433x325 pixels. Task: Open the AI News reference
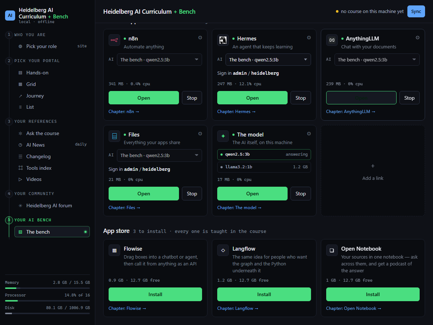click(x=52, y=145)
